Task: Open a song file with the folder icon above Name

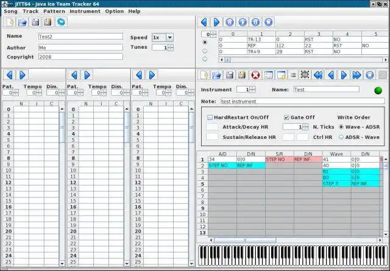Action: pos(23,22)
